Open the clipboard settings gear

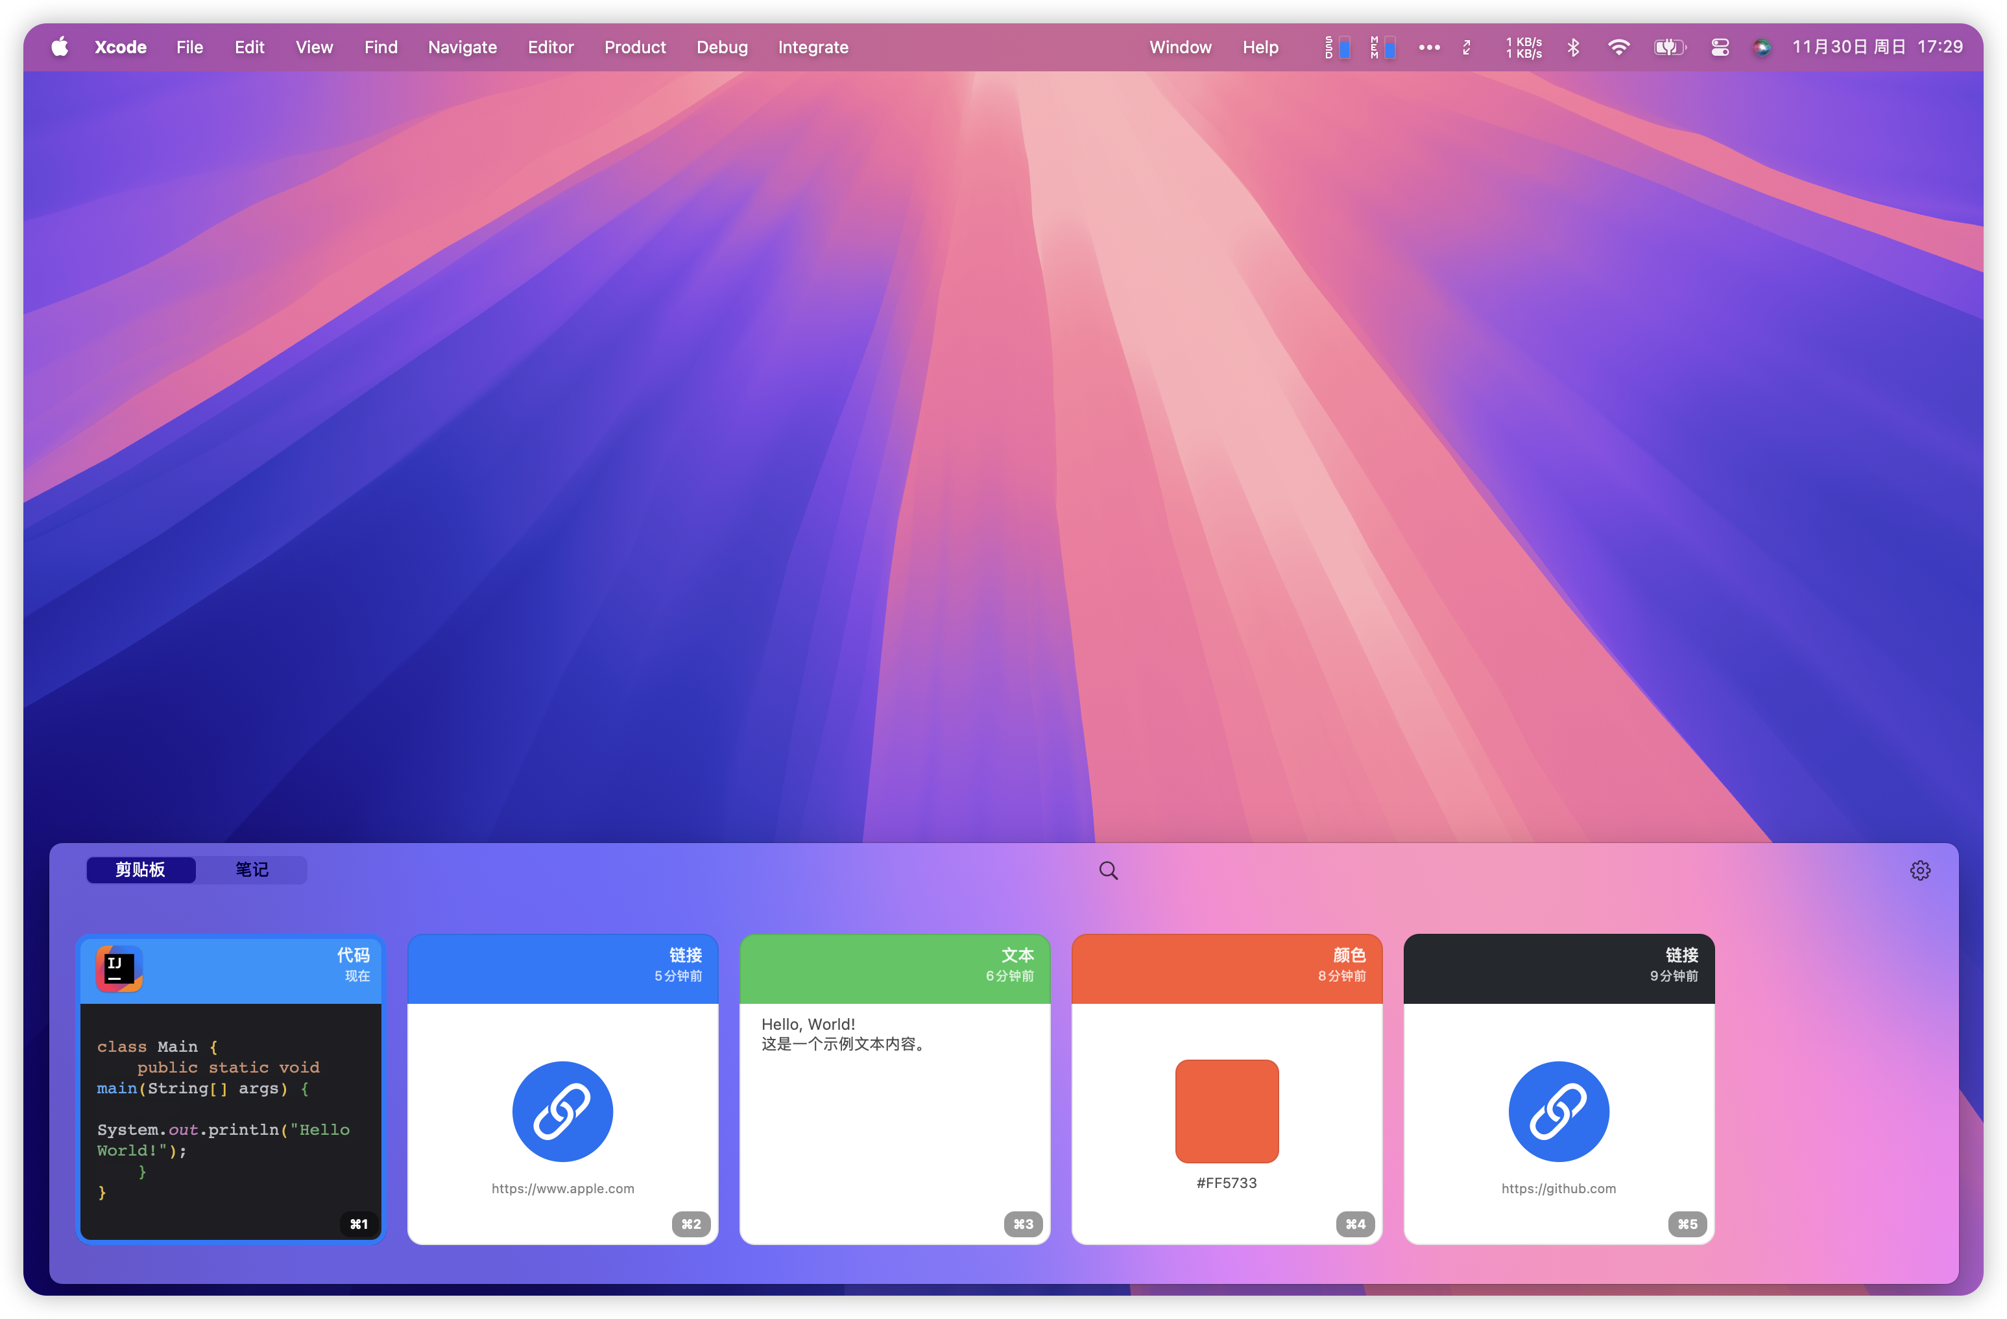[x=1919, y=870]
